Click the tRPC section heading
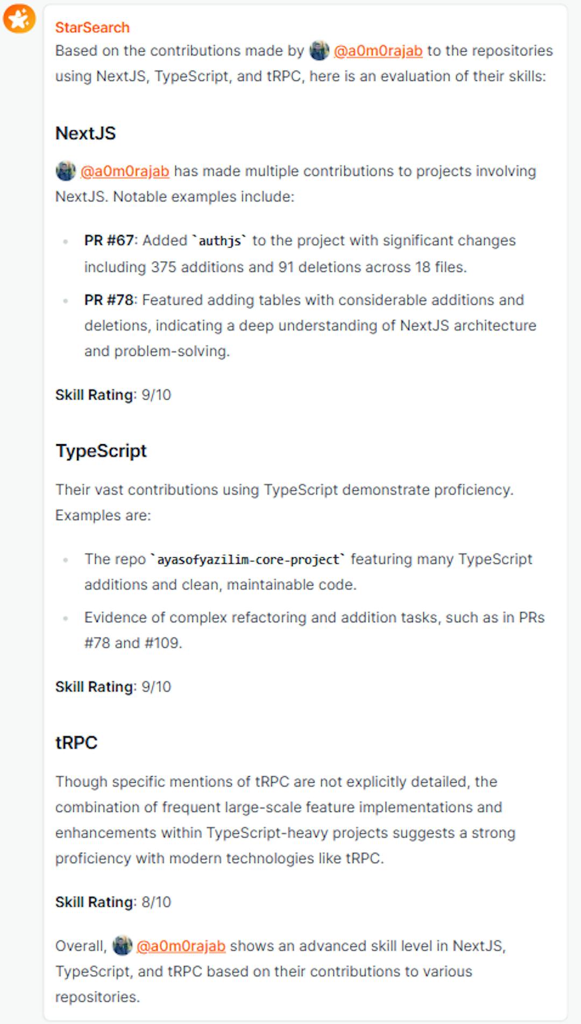The width and height of the screenshot is (581, 1024). pos(76,742)
